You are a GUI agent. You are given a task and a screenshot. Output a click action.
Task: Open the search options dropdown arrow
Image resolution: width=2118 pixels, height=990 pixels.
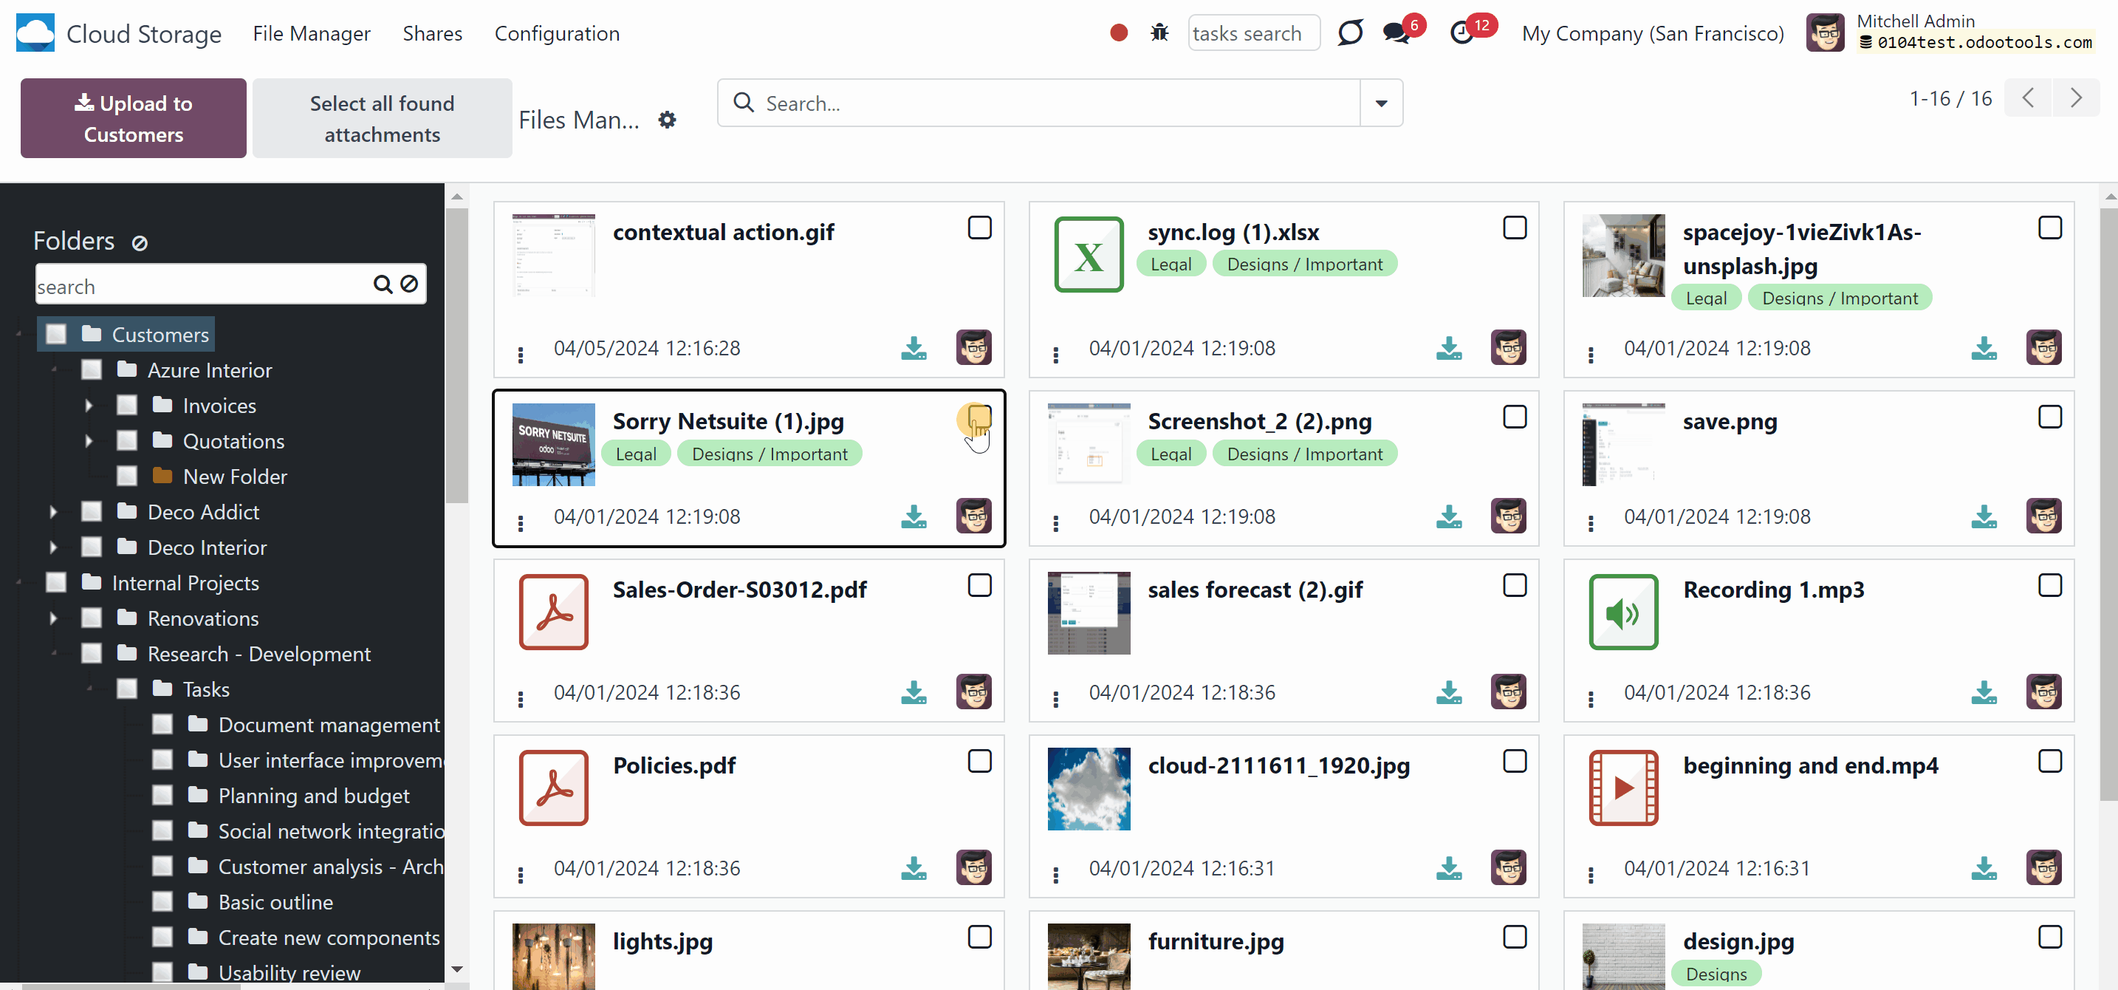[x=1381, y=103]
